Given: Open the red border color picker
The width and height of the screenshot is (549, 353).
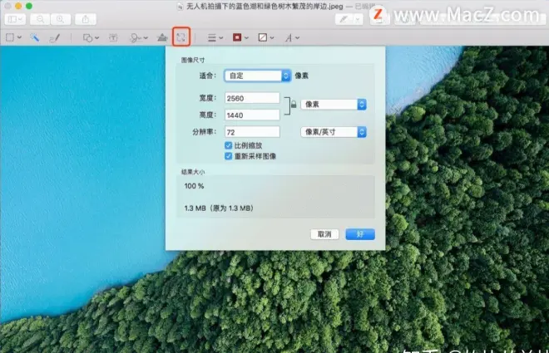Looking at the screenshot, I should pyautogui.click(x=240, y=37).
